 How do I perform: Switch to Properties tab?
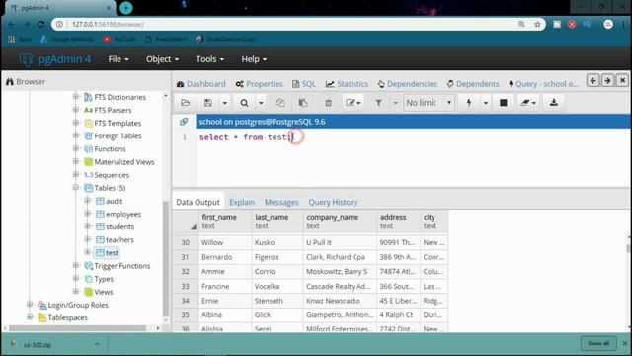tap(259, 84)
